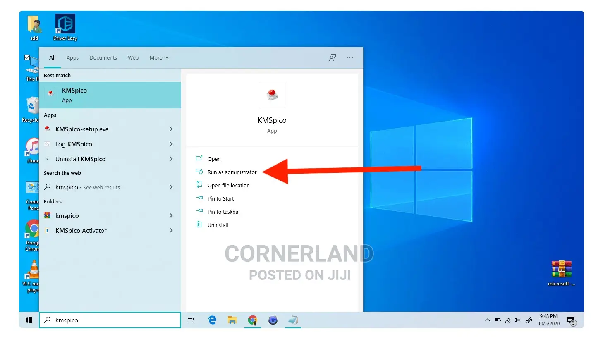Select the All search tab
The width and height of the screenshot is (603, 339).
[x=53, y=58]
